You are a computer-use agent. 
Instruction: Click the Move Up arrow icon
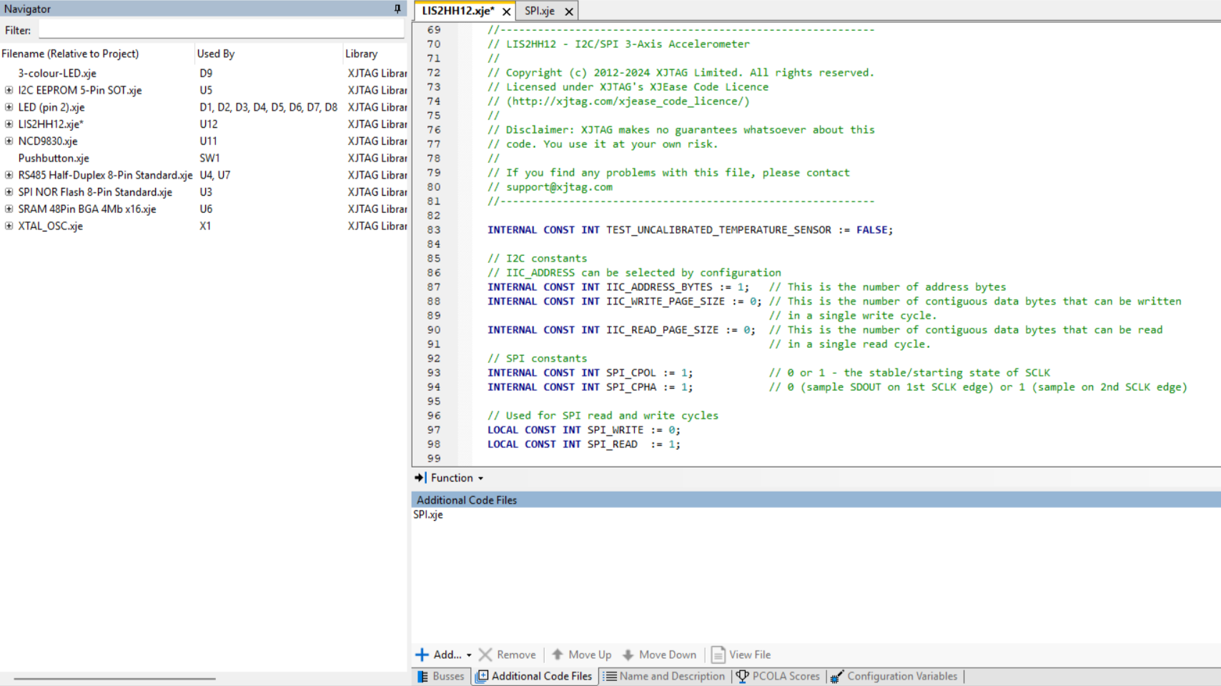558,655
